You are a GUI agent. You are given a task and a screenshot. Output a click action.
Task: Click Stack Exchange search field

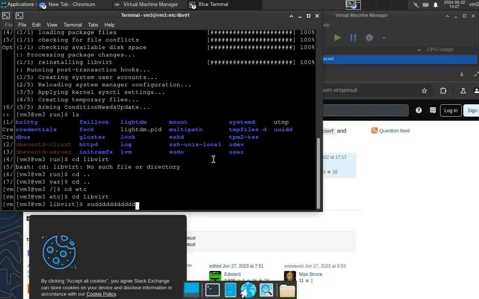coord(365,110)
